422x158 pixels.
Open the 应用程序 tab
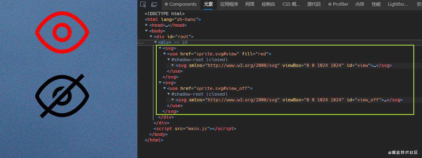229,4
